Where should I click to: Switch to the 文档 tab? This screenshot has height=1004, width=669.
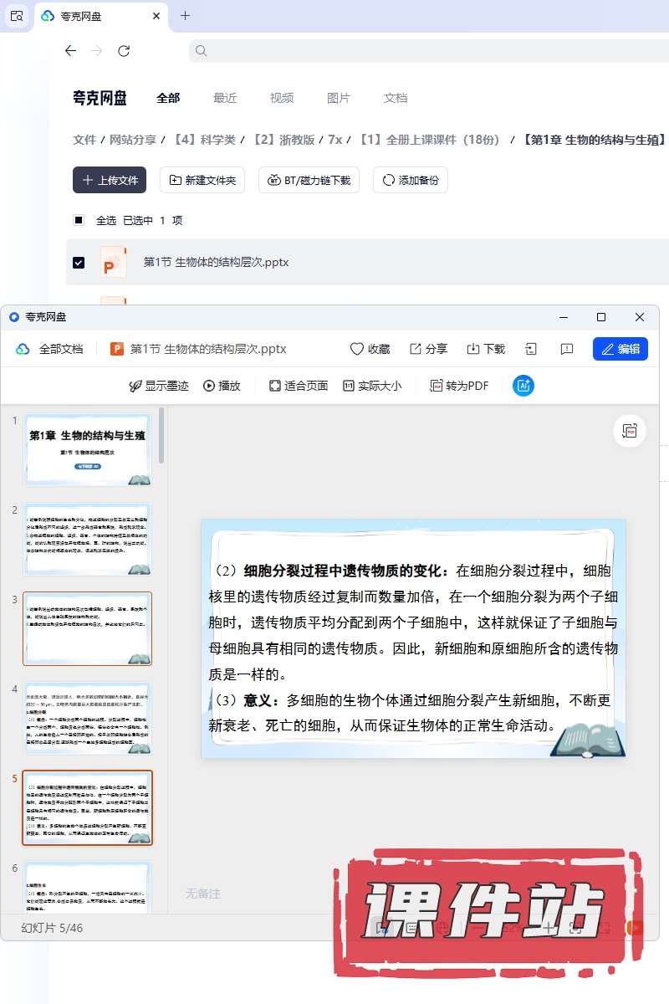tap(396, 98)
